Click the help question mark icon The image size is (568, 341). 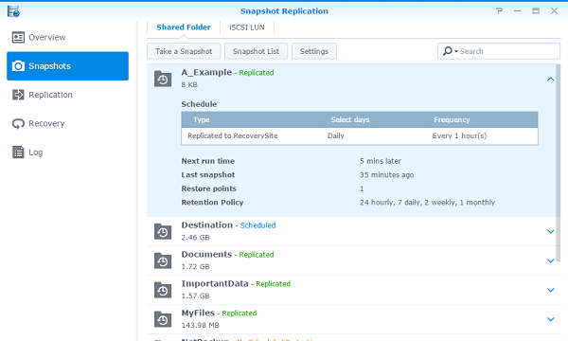tap(500, 10)
